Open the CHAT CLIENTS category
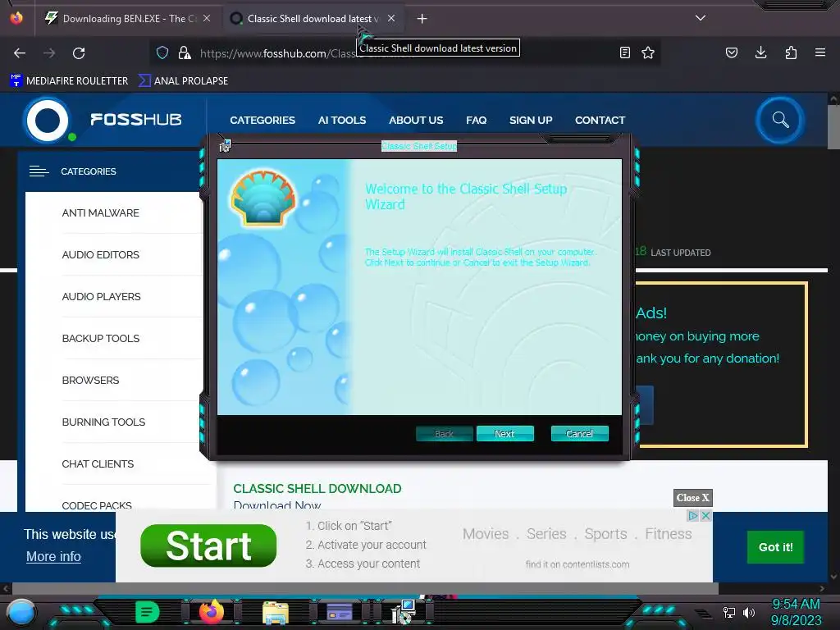The image size is (840, 630). point(98,463)
